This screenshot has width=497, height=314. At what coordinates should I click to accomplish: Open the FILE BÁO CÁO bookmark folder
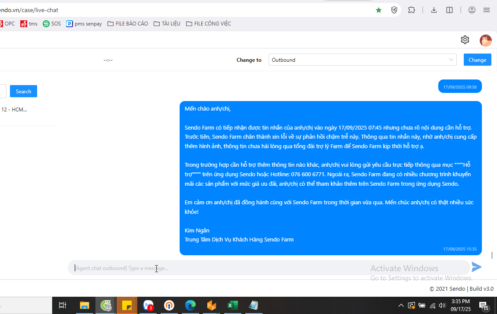(x=128, y=23)
